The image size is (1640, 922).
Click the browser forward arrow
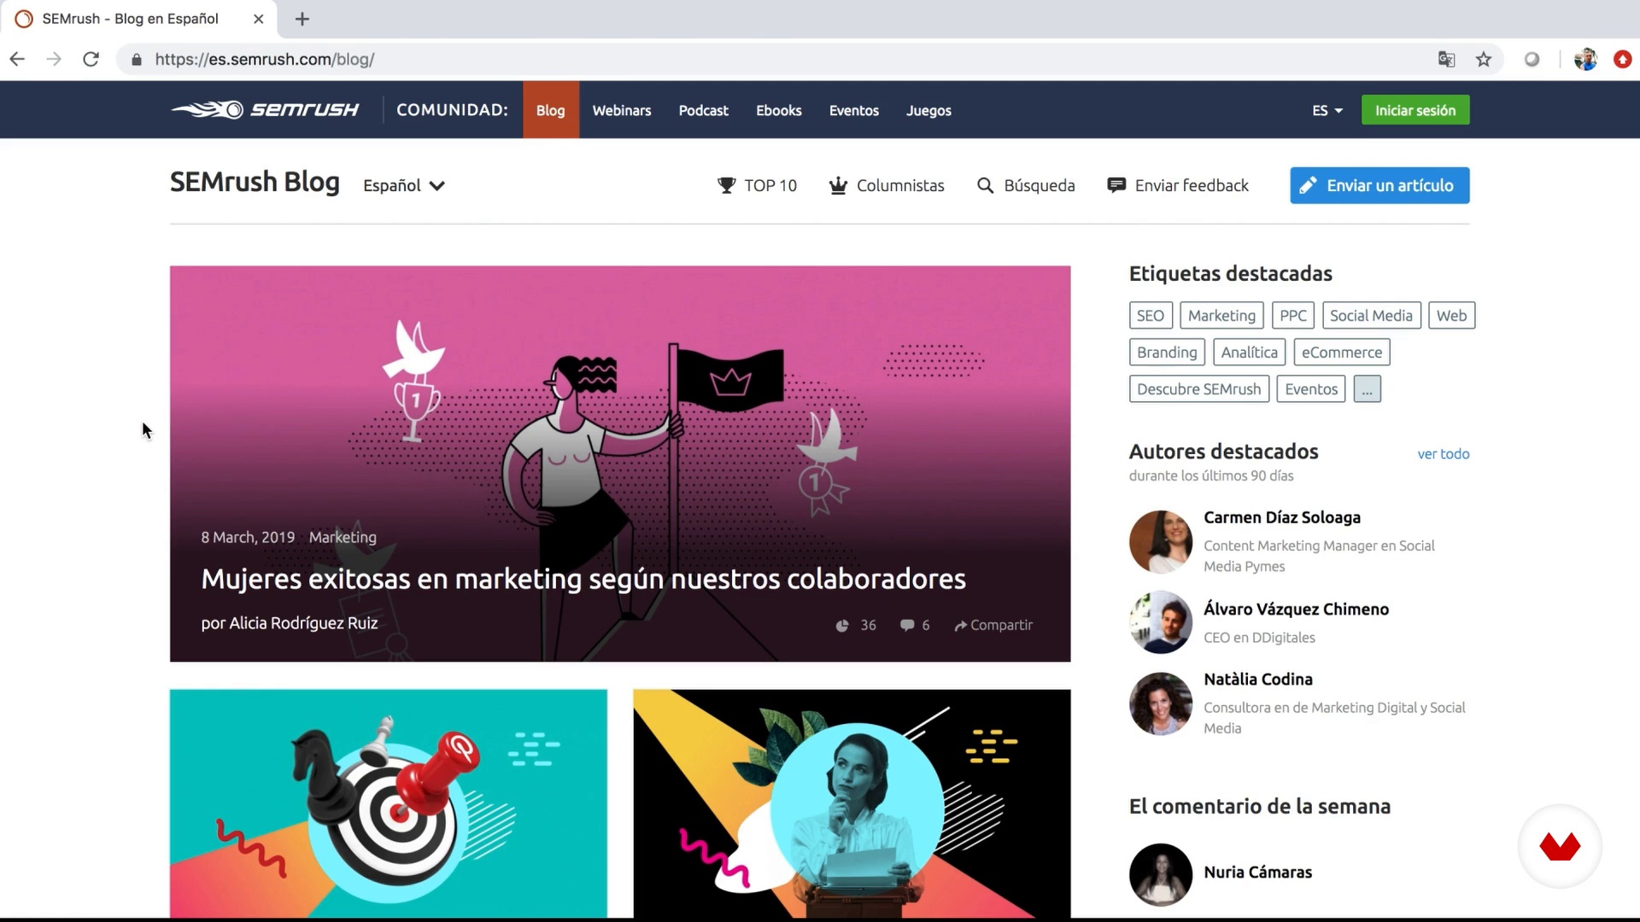(54, 59)
